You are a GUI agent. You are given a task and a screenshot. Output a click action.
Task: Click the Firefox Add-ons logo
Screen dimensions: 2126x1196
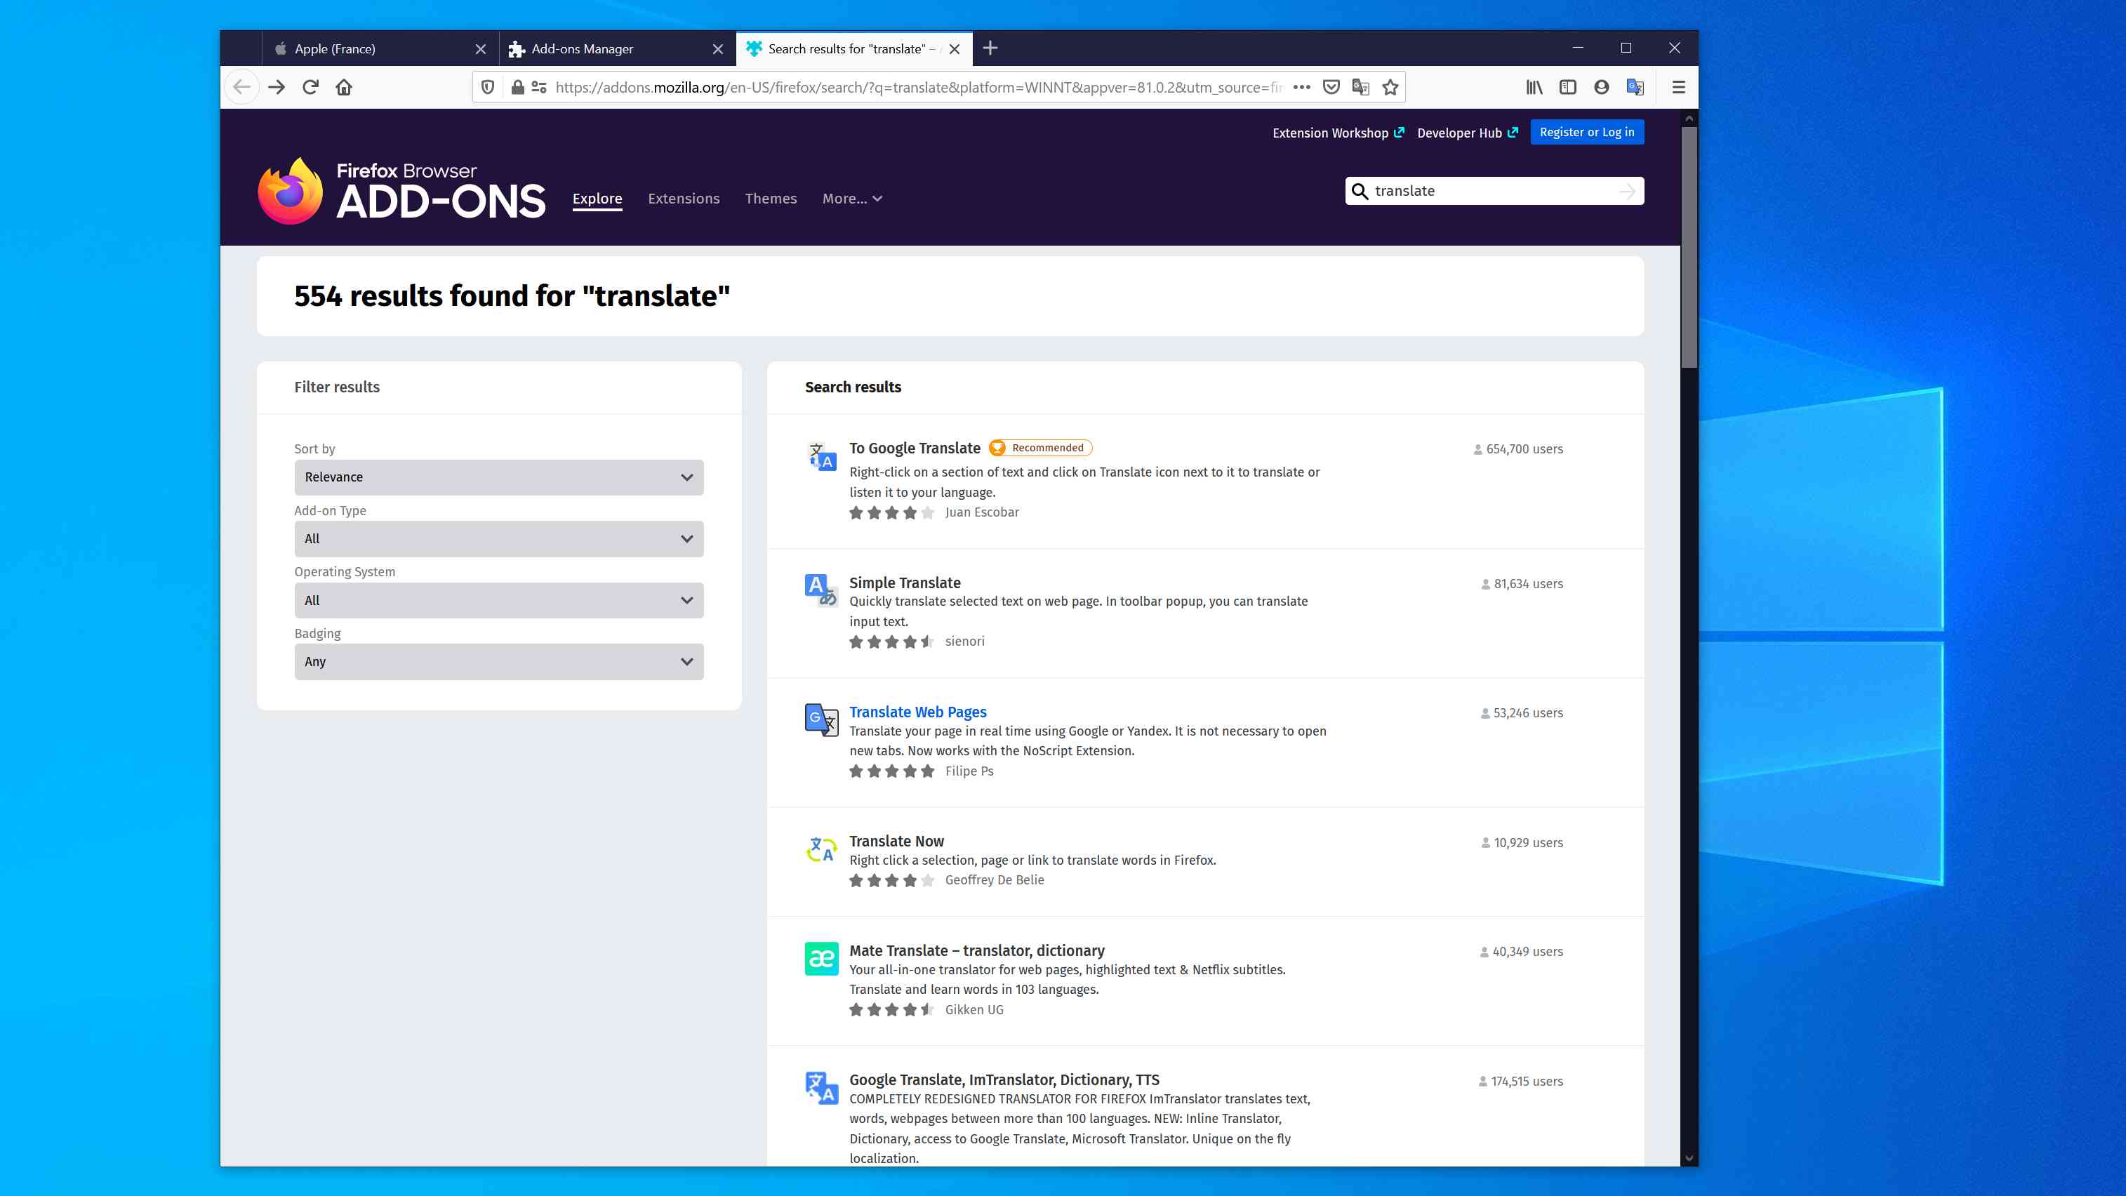click(402, 191)
